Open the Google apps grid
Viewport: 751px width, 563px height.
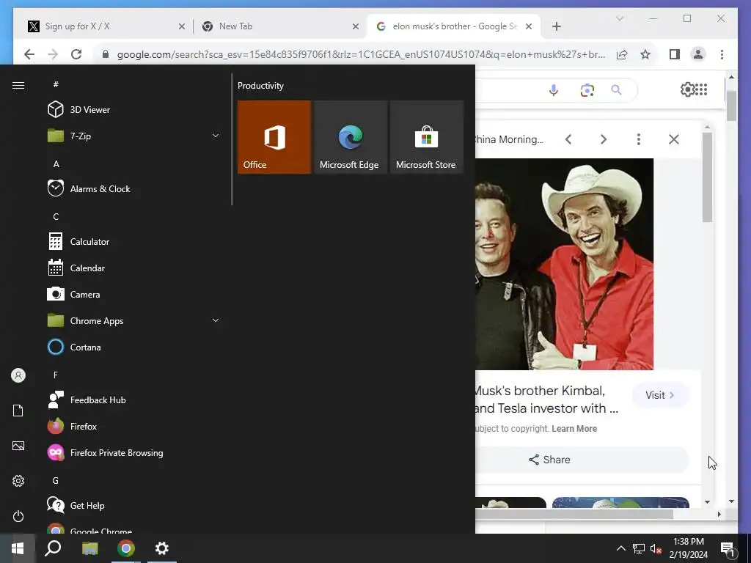tap(701, 89)
